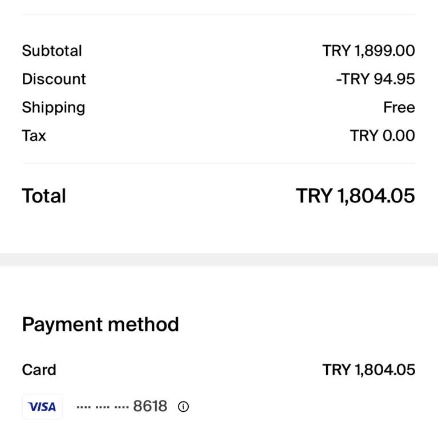The width and height of the screenshot is (438, 438).
Task: Click the Free shipping value
Action: click(399, 108)
